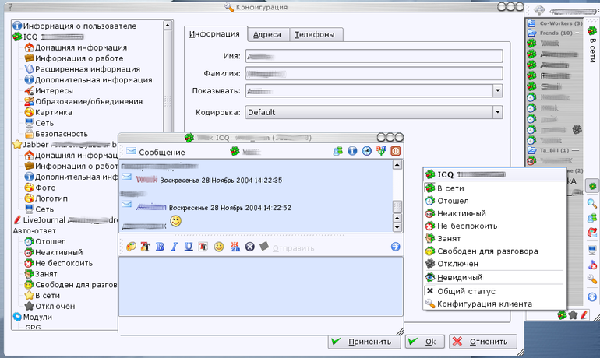Select Информация о пользователе tree item
Screen dimensions: 600x358
pyautogui.click(x=75, y=26)
